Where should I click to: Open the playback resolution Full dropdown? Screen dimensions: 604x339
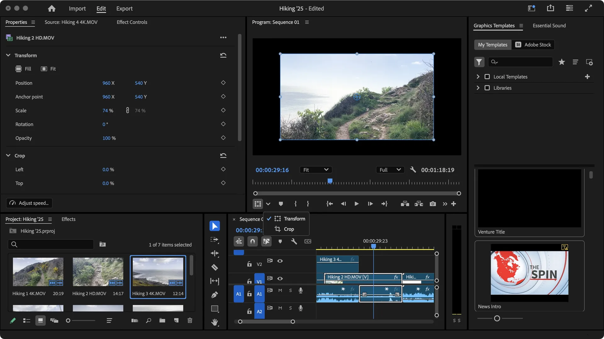[389, 169]
